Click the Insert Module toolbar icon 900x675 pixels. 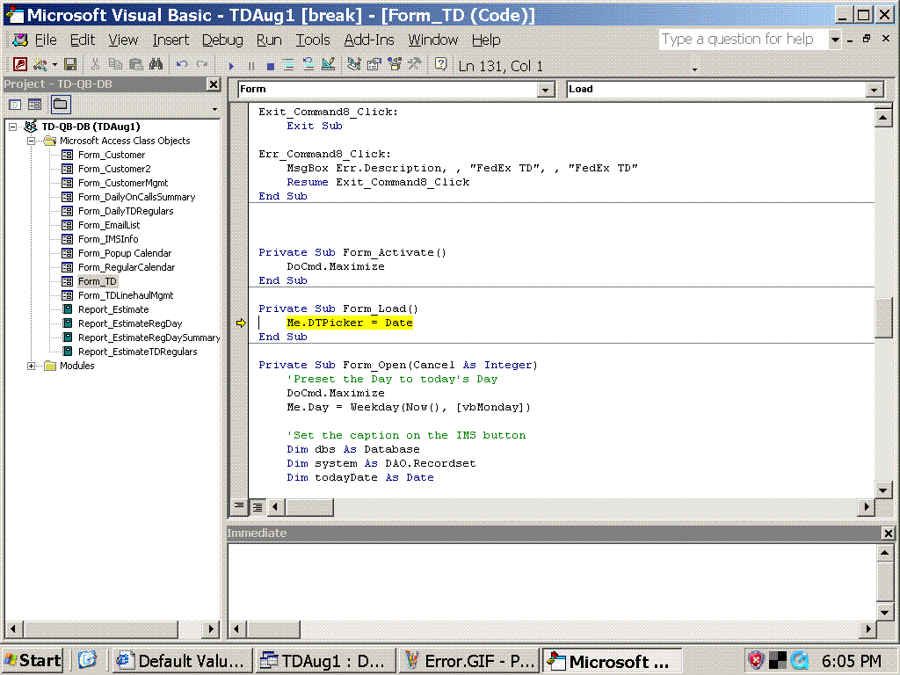pos(40,64)
